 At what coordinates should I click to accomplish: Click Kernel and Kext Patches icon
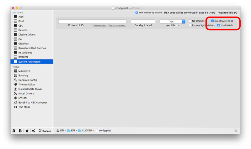15,48
